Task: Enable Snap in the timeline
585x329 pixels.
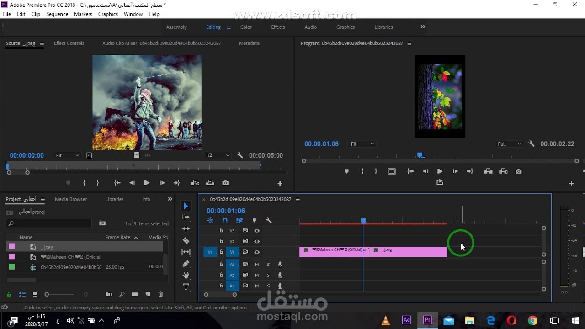Action: [x=225, y=220]
